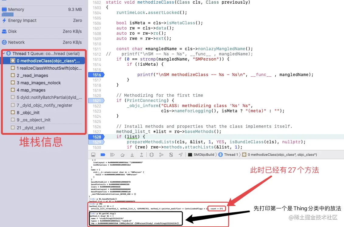This screenshot has width=344, height=227.
Task: Click "nonlazyMangledName" in the source code
Action: [x=222, y=49]
